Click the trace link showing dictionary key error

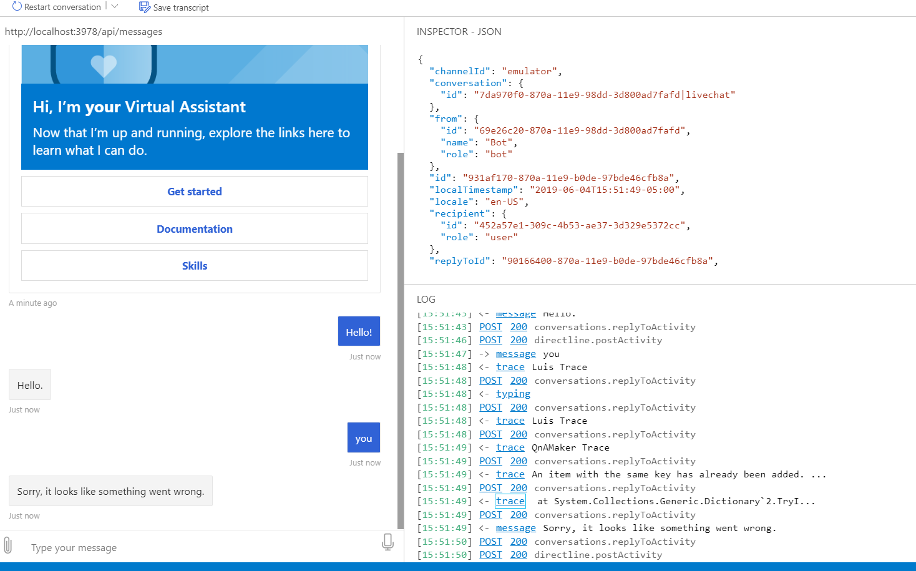(x=510, y=474)
